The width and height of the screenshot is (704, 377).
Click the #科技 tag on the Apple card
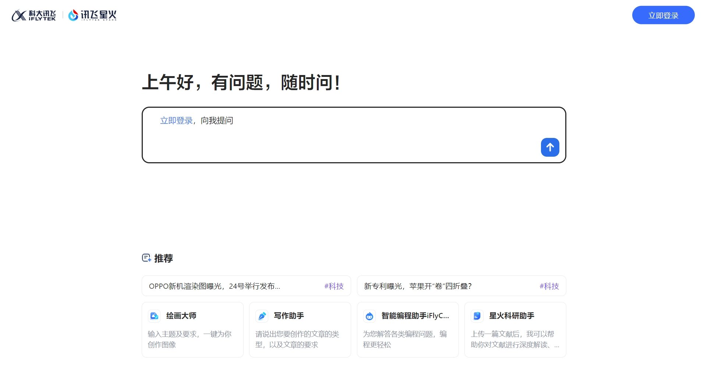point(549,286)
